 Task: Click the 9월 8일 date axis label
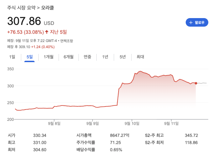tap(54, 123)
